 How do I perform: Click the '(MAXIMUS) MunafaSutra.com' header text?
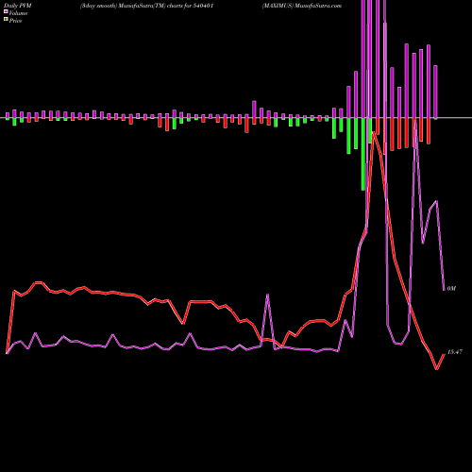coord(302,6)
